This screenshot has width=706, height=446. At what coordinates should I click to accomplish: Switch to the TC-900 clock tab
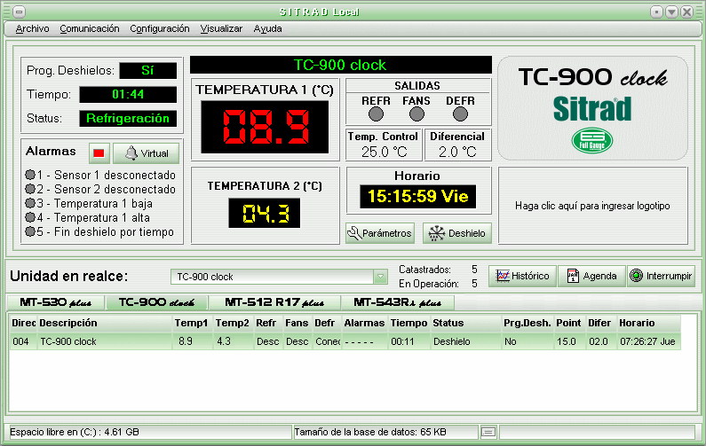pos(156,302)
